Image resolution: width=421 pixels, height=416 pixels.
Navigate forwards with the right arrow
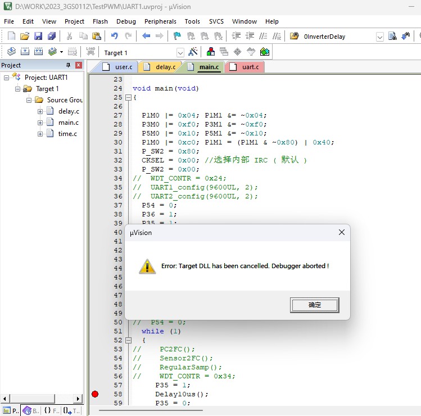pos(160,36)
